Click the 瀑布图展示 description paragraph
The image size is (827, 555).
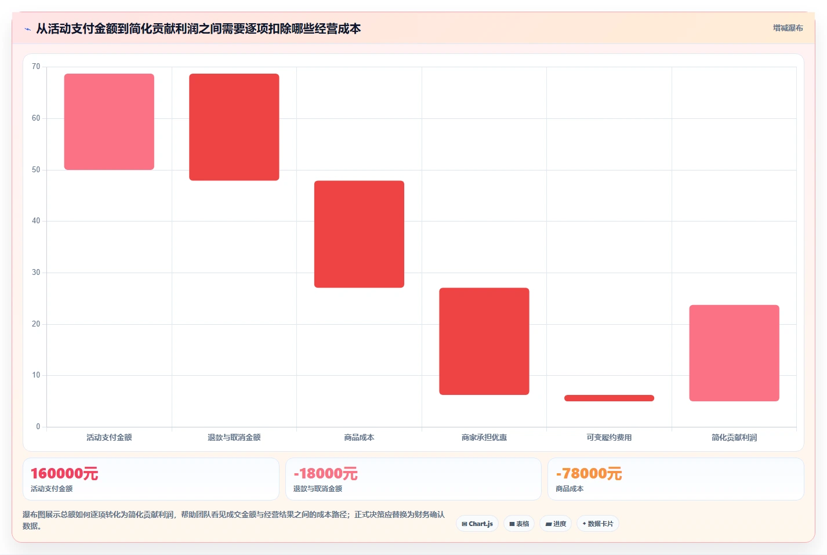click(x=234, y=520)
